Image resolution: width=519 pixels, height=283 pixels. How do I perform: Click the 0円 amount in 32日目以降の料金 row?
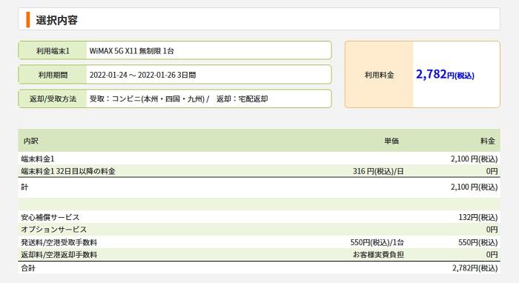coord(492,171)
